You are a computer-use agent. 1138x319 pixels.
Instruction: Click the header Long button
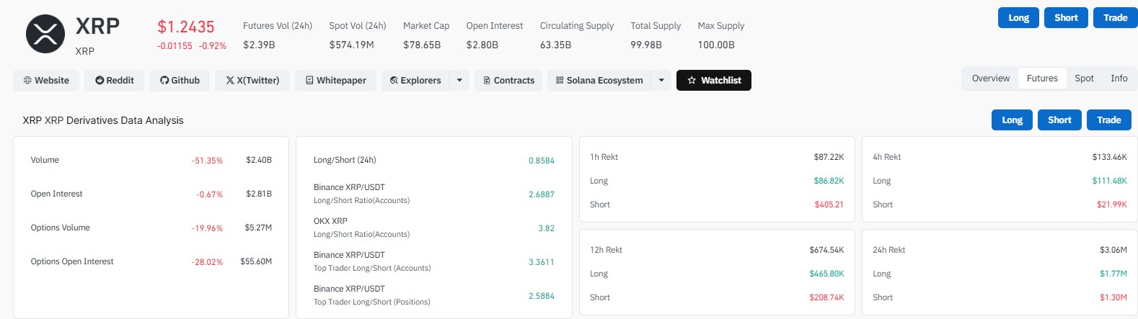point(1019,18)
